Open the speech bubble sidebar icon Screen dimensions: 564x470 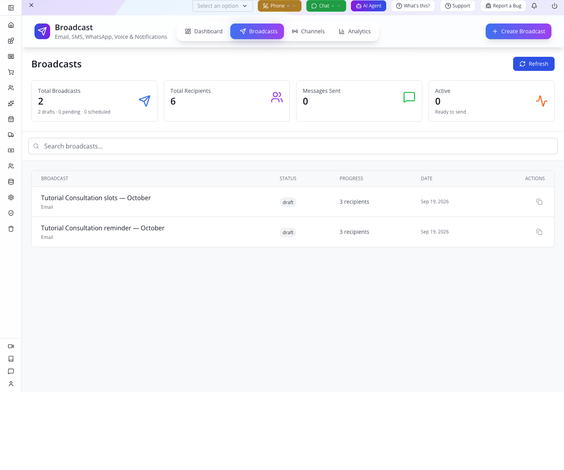point(11,371)
